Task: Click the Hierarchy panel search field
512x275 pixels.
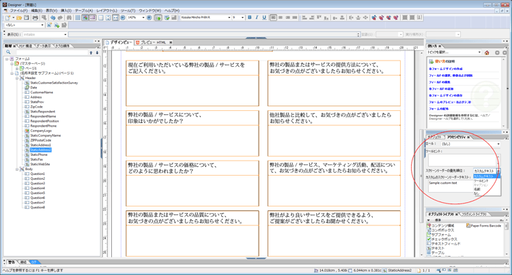Action: (52, 52)
